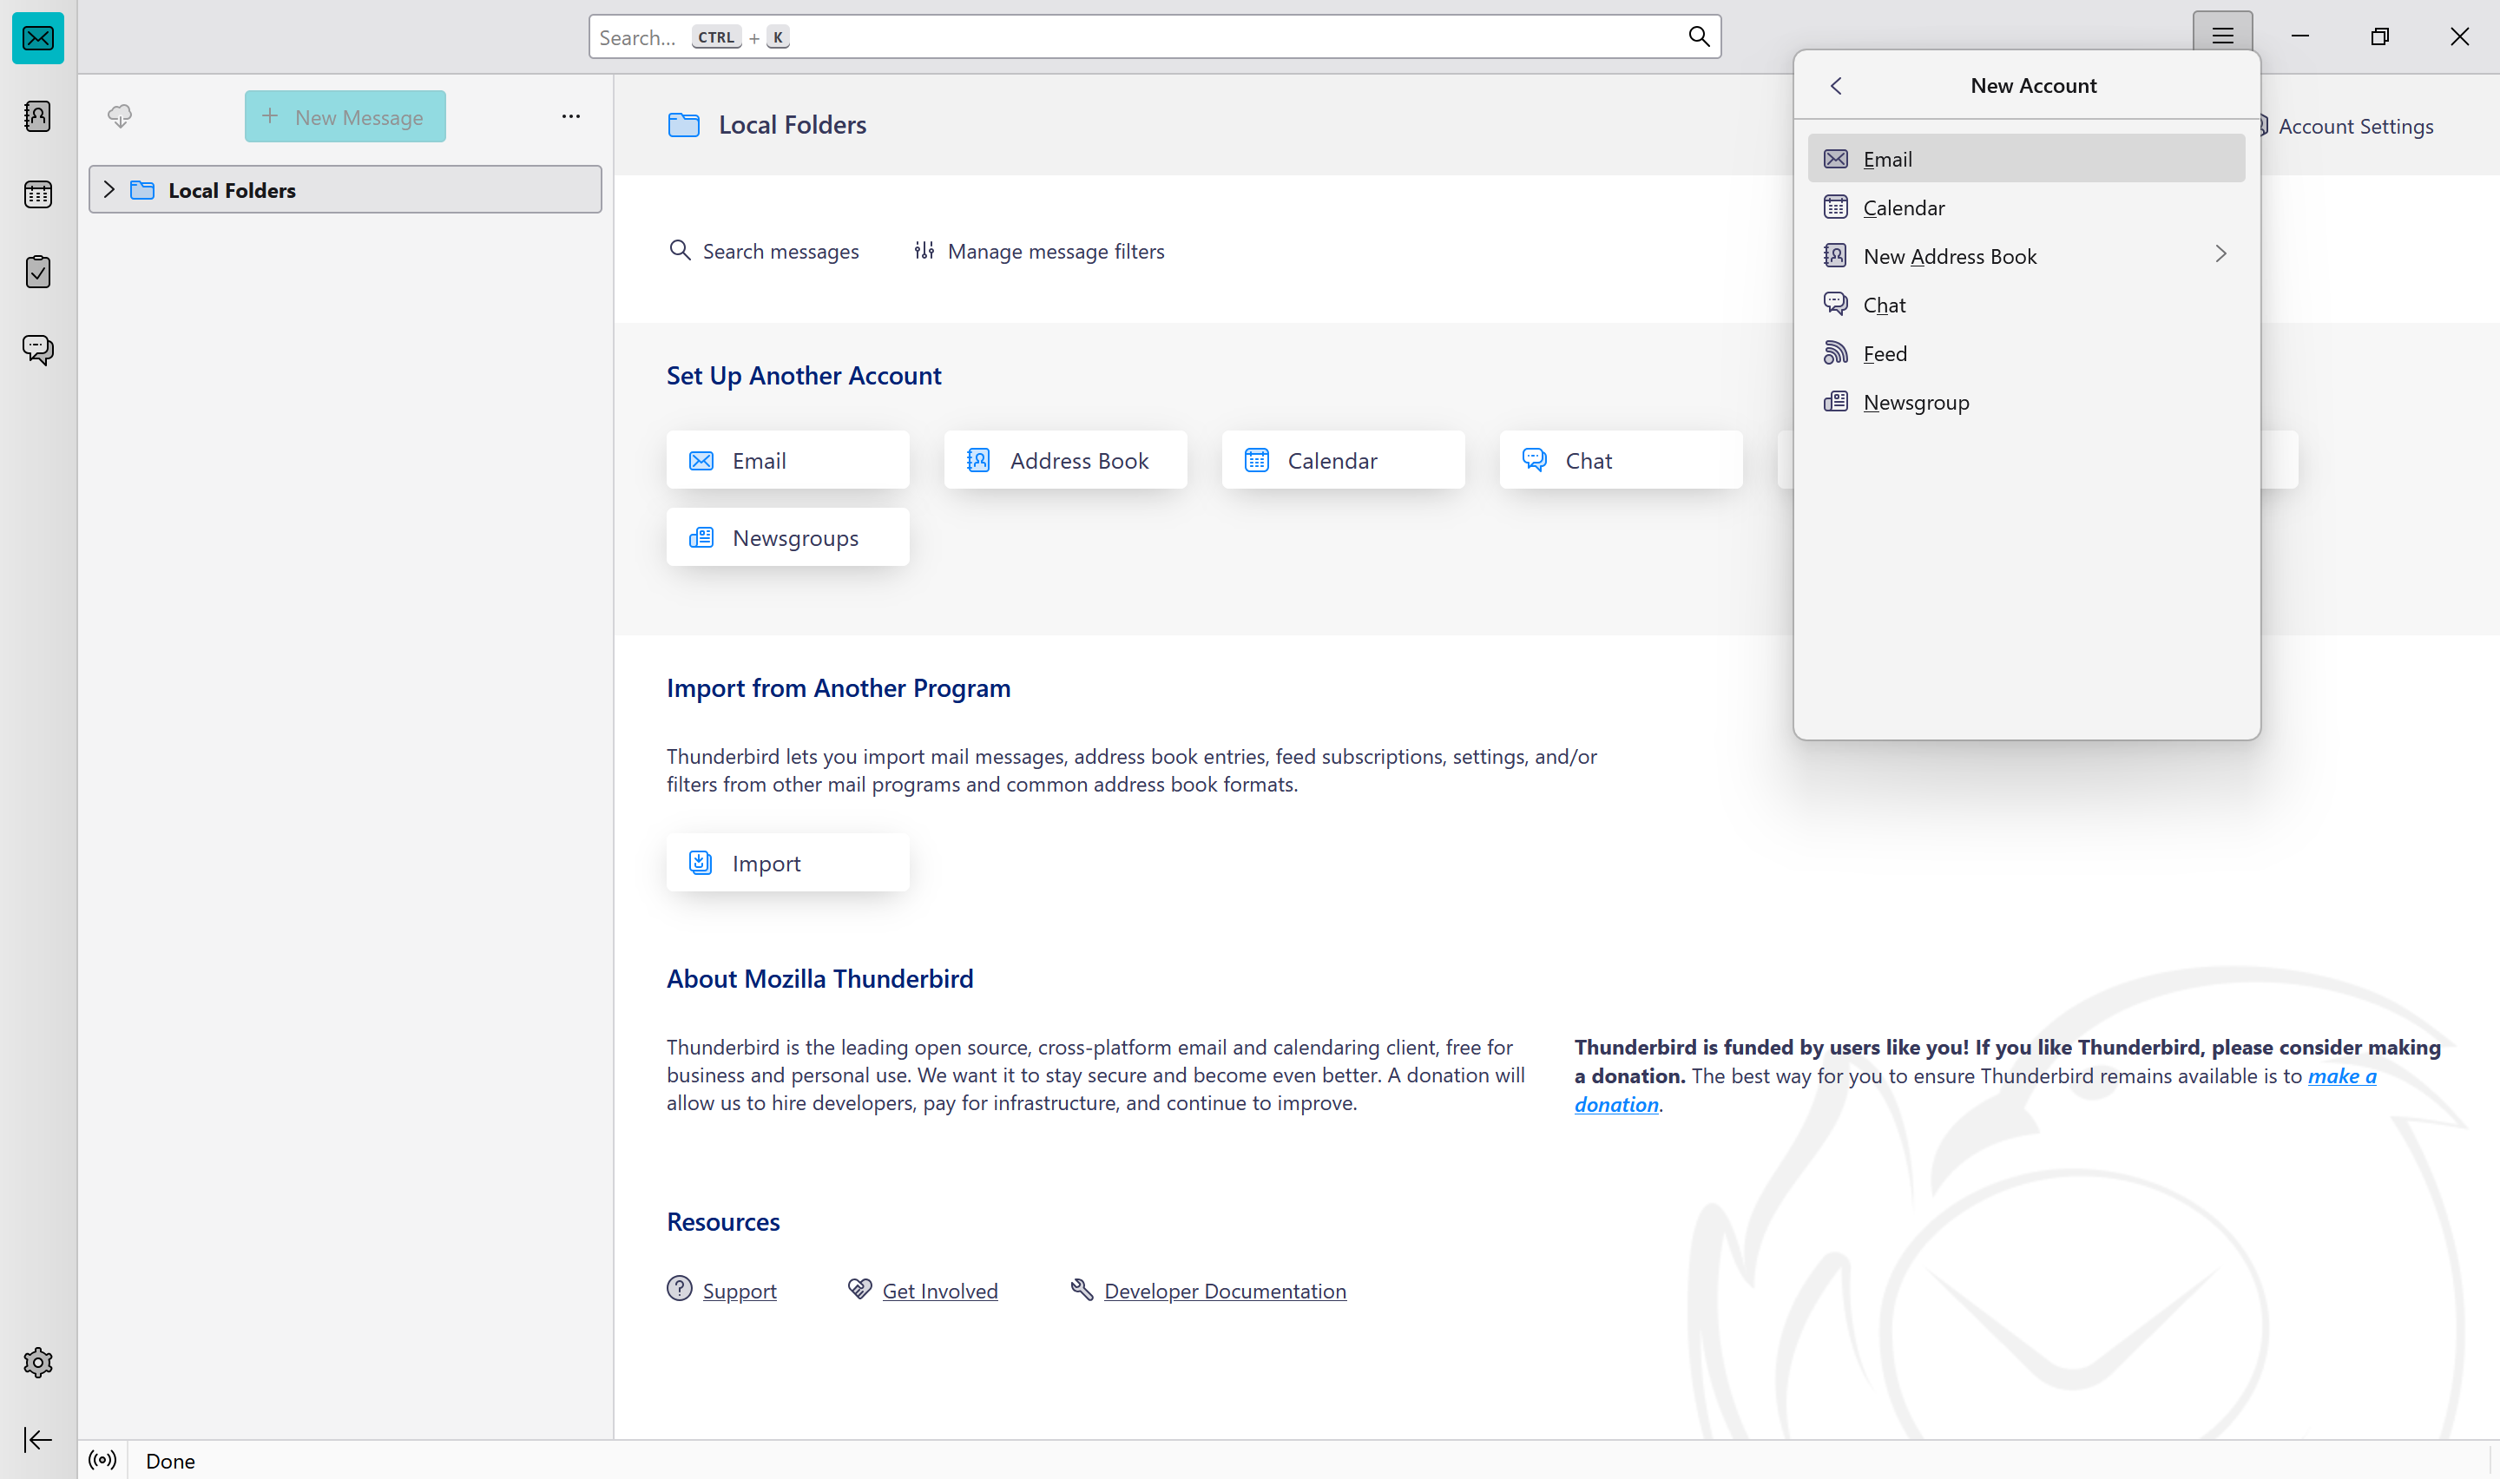Viewport: 2500px width, 1479px height.
Task: Click Address Book setup card
Action: 1065,459
